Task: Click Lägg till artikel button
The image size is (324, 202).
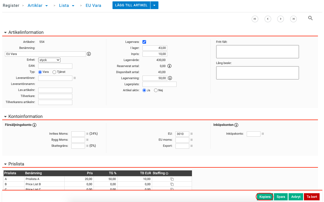Action: pos(131,5)
